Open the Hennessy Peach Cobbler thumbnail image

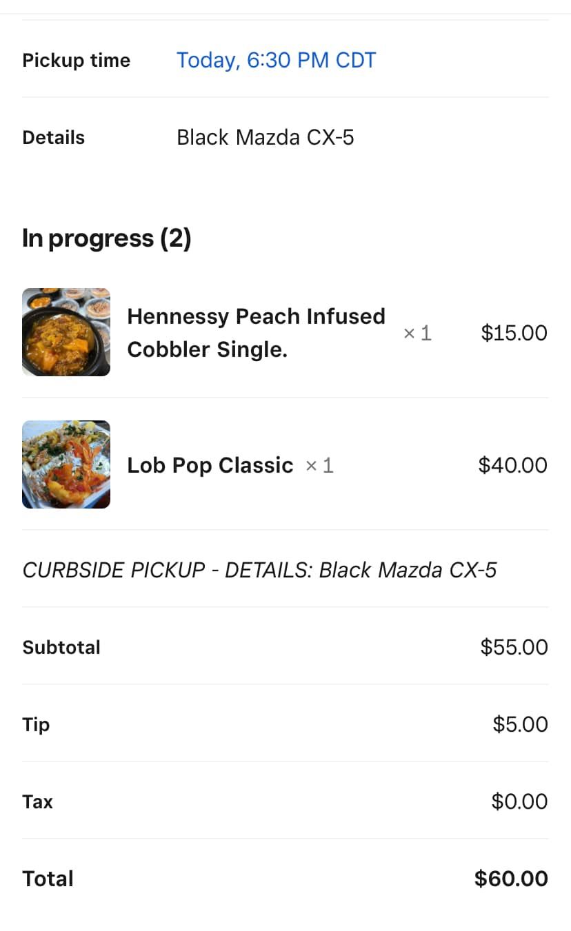coord(66,332)
